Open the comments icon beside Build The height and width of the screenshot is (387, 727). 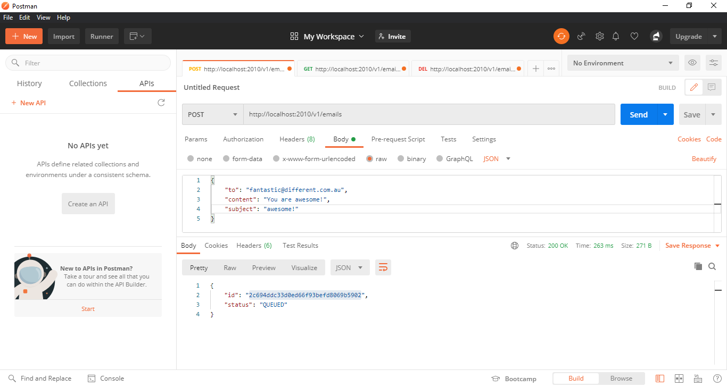point(712,87)
